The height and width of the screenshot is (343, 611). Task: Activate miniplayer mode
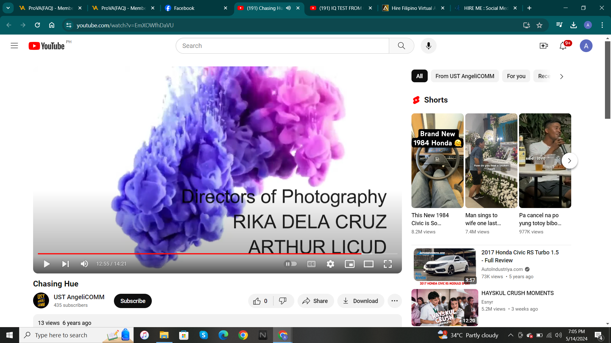coord(350,264)
